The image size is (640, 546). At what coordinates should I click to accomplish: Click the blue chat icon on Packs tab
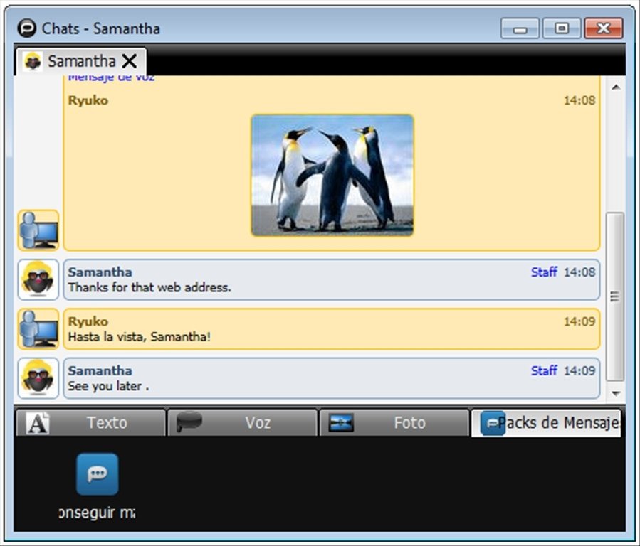tap(493, 423)
